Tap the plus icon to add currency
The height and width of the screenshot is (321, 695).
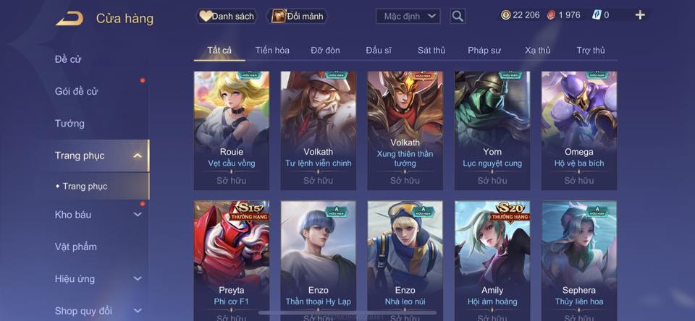(639, 15)
